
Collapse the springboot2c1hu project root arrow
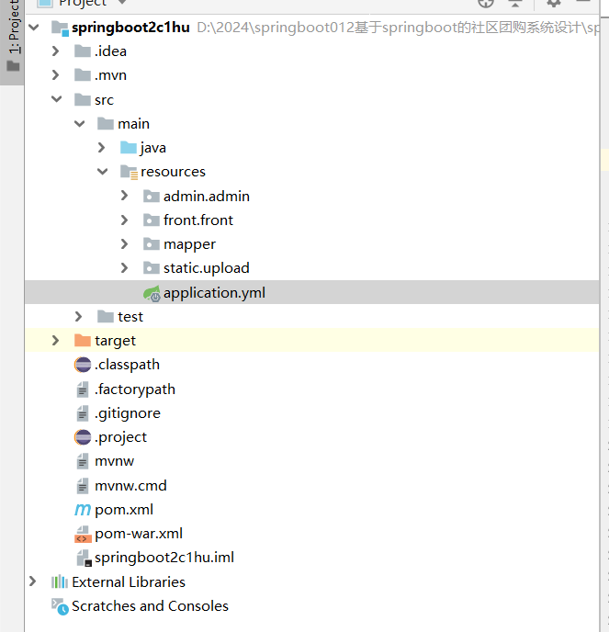[34, 28]
